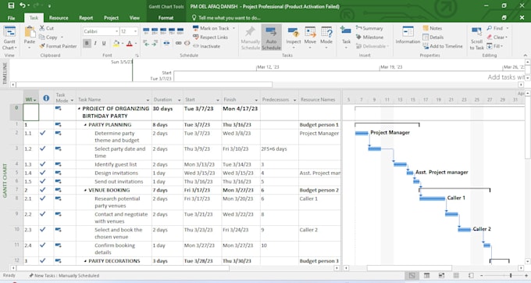Switch to Manually Schedule mode
This screenshot has width=531, height=283.
click(250, 38)
